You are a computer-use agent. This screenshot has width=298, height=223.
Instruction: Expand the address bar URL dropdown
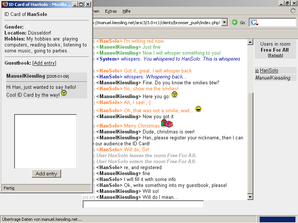pos(224,23)
